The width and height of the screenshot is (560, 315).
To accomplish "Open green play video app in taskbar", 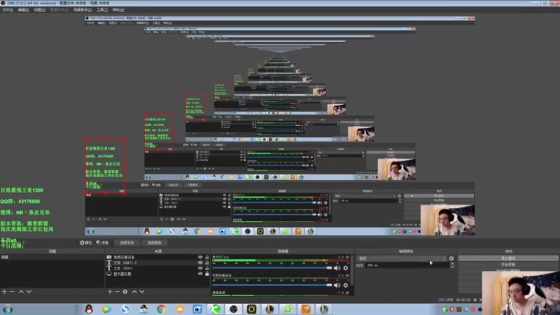I will (106, 309).
